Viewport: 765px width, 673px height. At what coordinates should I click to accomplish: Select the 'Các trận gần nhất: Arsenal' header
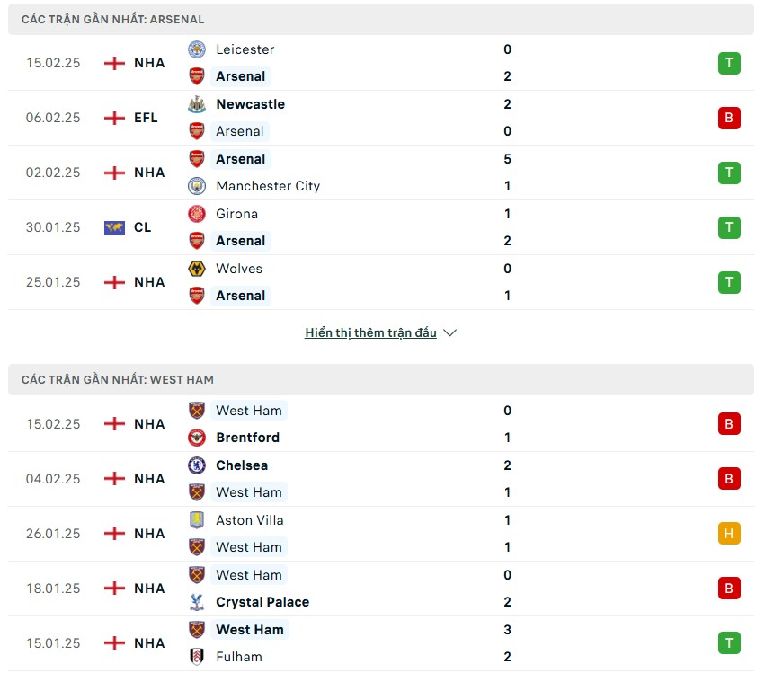tap(113, 19)
